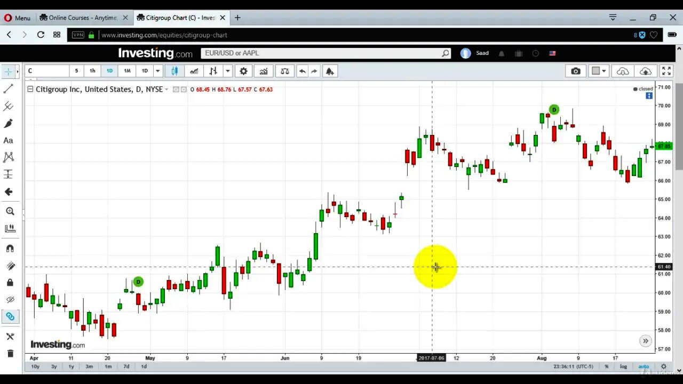The image size is (683, 384).
Task: Open chart properties gear
Action: 243,71
